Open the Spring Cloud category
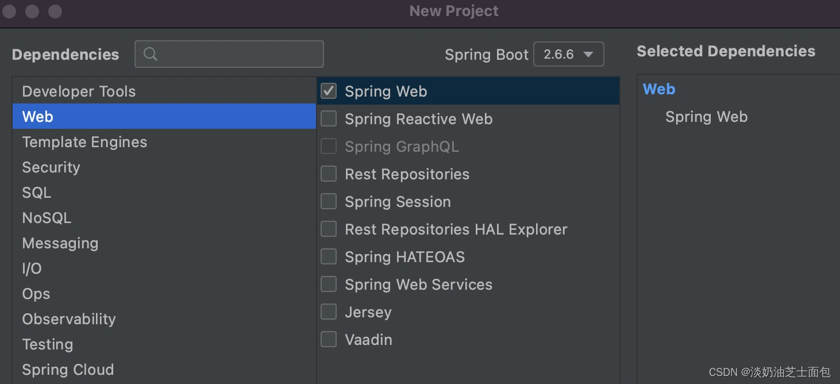 point(68,370)
